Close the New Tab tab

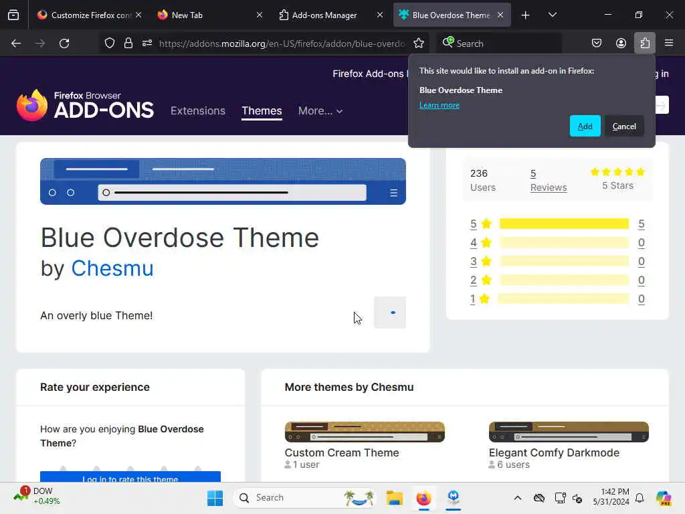pyautogui.click(x=260, y=15)
